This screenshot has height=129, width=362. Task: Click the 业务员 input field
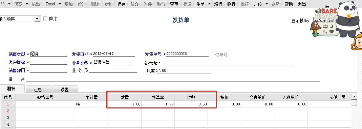click(x=113, y=70)
